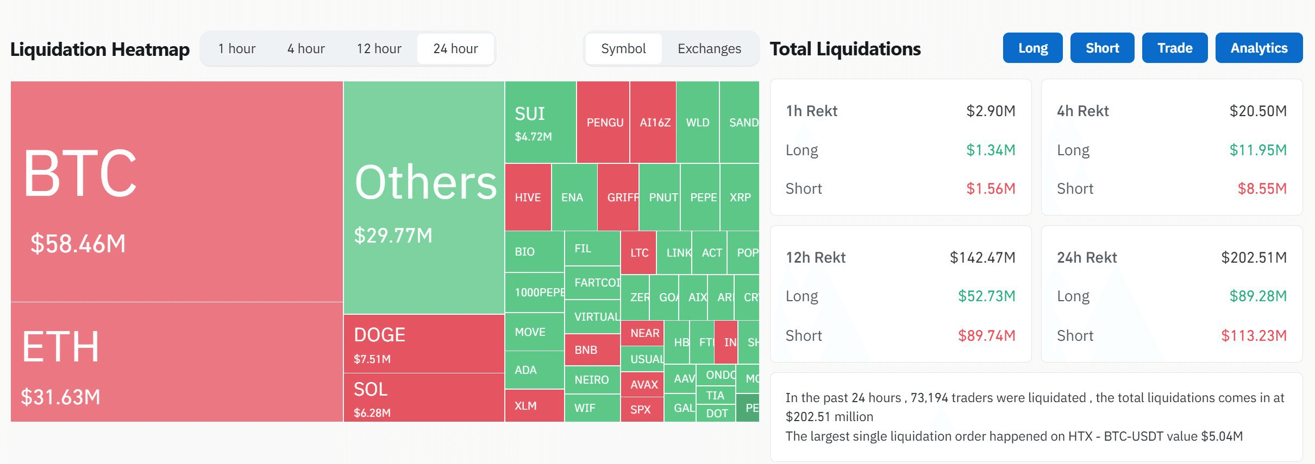Click the SOL $6.28M tile
Screen dimensions: 1315x464
coord(424,398)
